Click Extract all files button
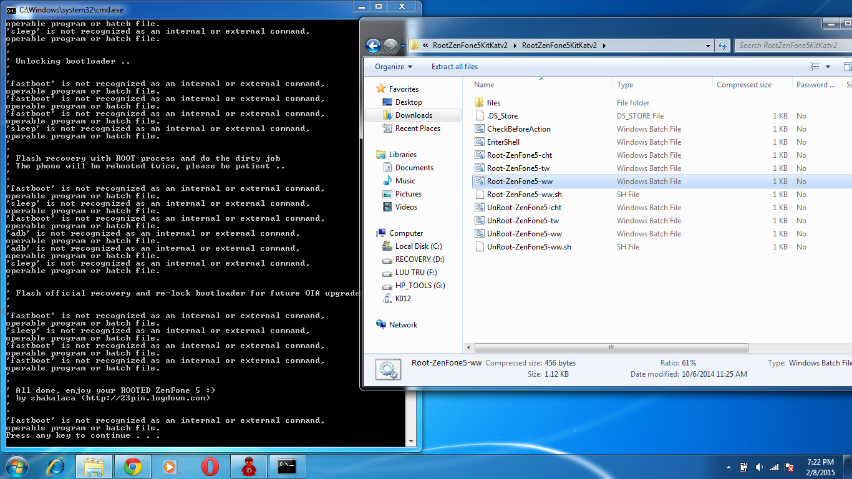 (x=455, y=67)
